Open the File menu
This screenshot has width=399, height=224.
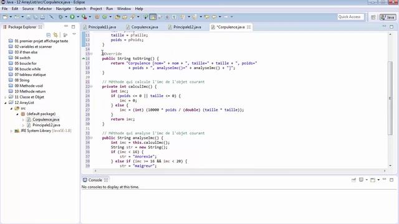(5, 9)
